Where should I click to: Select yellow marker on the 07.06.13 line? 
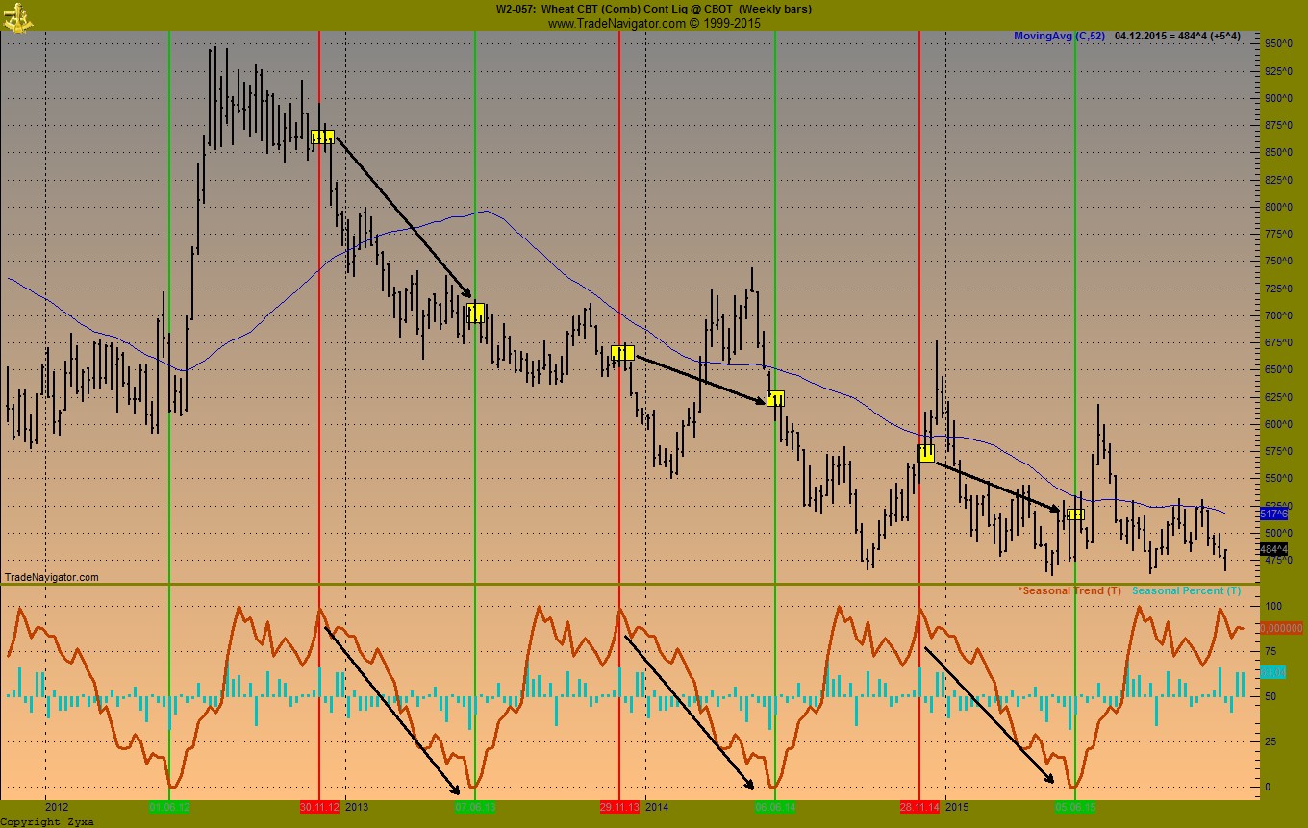pos(475,314)
